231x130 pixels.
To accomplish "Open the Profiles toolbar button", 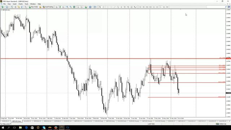I will (6, 7).
